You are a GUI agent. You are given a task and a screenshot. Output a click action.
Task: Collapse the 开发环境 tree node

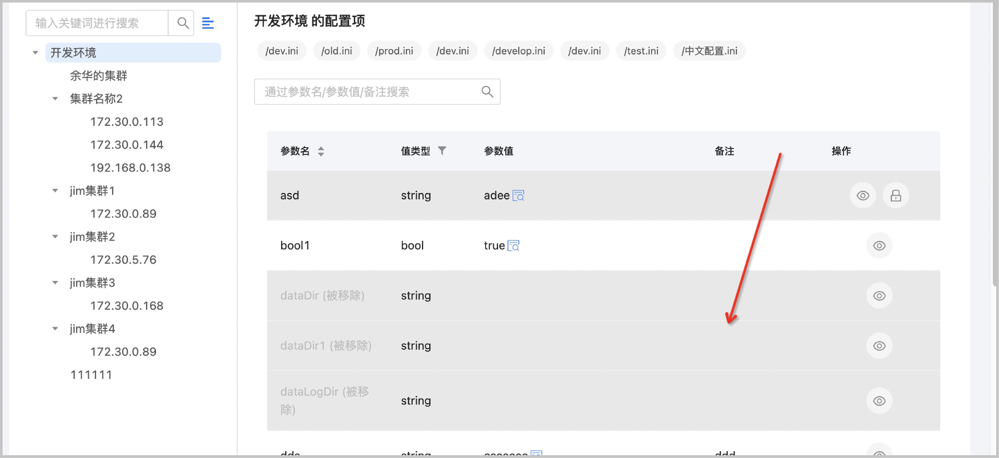pos(35,53)
